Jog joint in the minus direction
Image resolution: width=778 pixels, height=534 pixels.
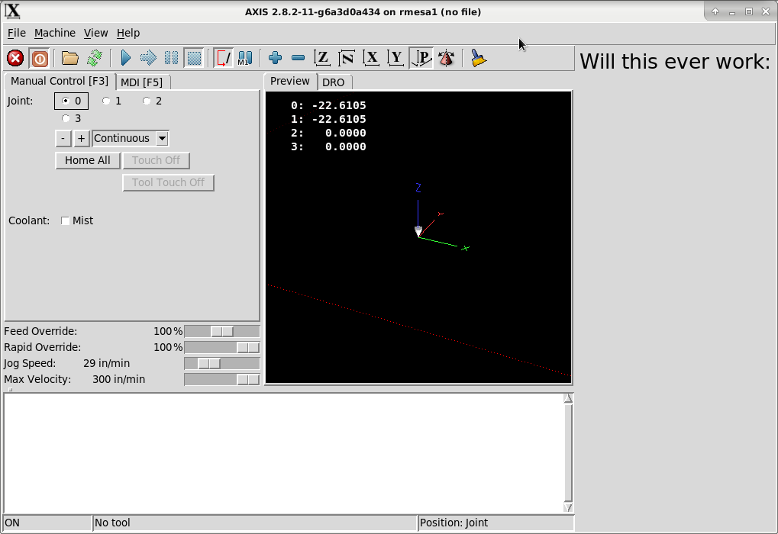point(63,138)
